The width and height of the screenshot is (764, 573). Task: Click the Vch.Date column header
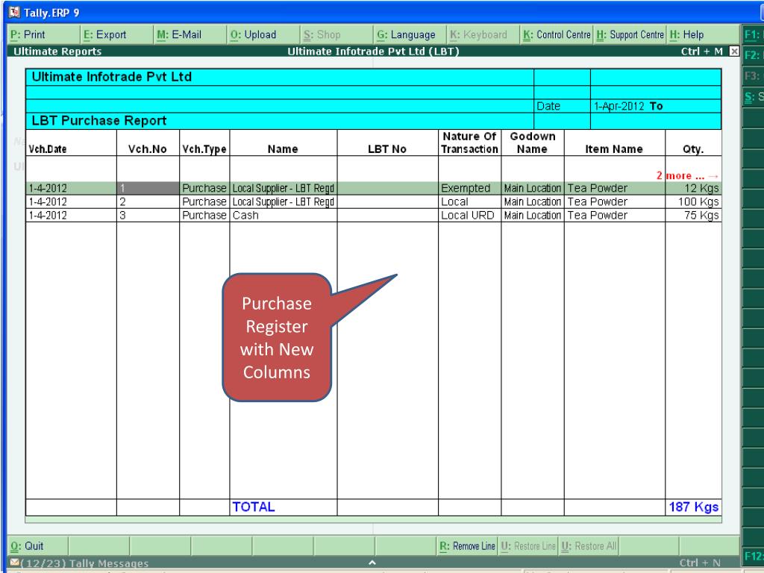click(x=47, y=149)
